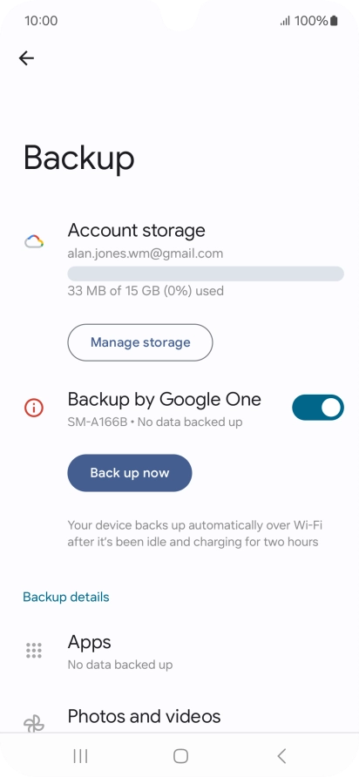Open Manage storage
Screen dimensions: 359x777
point(140,342)
